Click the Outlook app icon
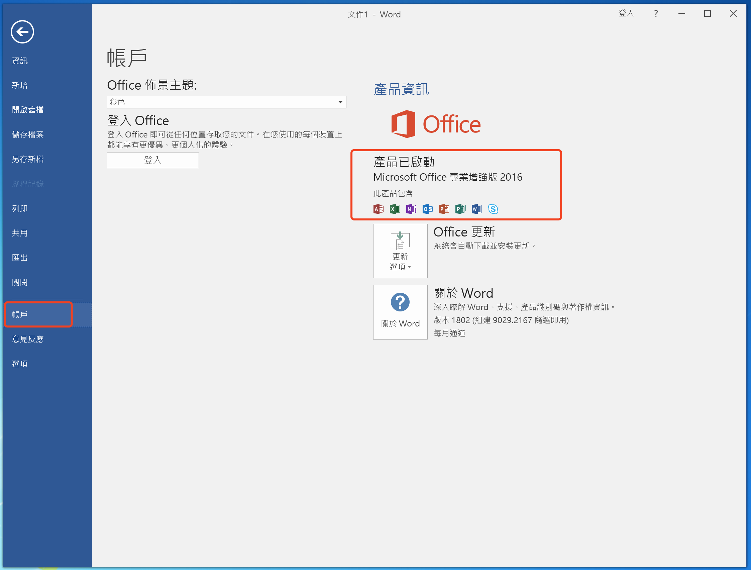Viewport: 751px width, 570px height. click(427, 209)
